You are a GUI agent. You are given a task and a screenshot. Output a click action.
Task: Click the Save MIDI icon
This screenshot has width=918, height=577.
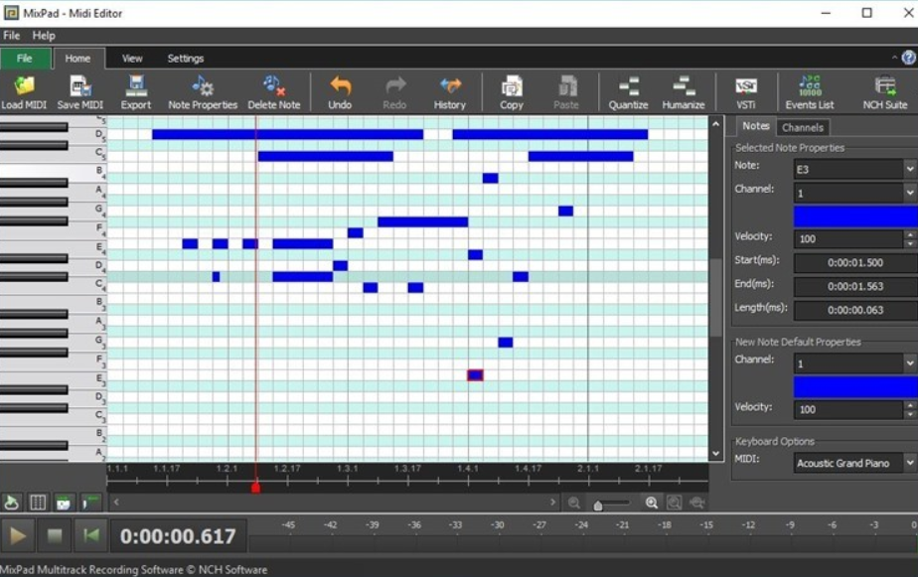[77, 91]
